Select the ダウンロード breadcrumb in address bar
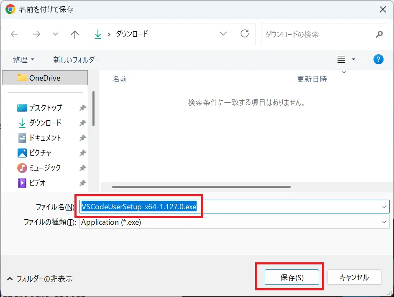This screenshot has width=394, height=297. (x=132, y=34)
